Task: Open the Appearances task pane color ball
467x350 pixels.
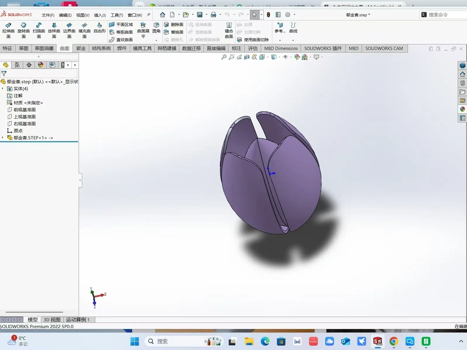Action: pos(462,109)
